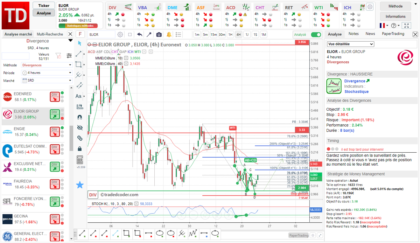
Task: Open chart settings gear next to ELIOR field
Action: [120, 34]
